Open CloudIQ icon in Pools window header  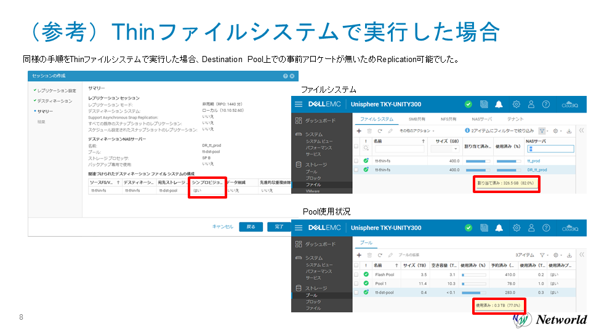coord(569,227)
